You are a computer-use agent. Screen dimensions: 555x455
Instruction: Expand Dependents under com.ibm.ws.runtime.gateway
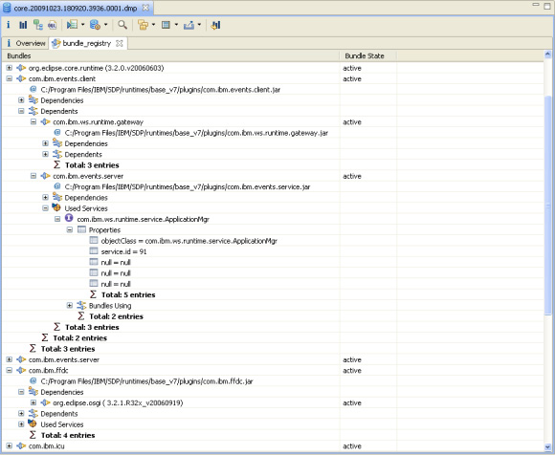pyautogui.click(x=45, y=154)
